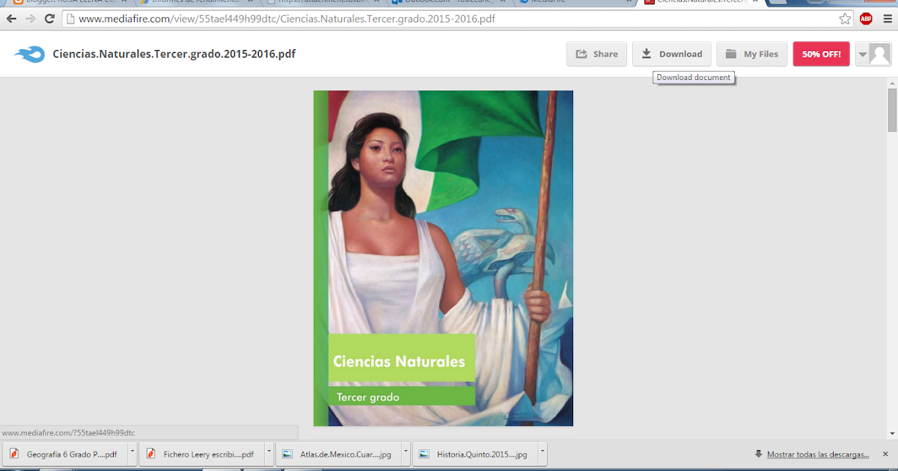The width and height of the screenshot is (898, 471).
Task: Open My Files
Action: 752,54
